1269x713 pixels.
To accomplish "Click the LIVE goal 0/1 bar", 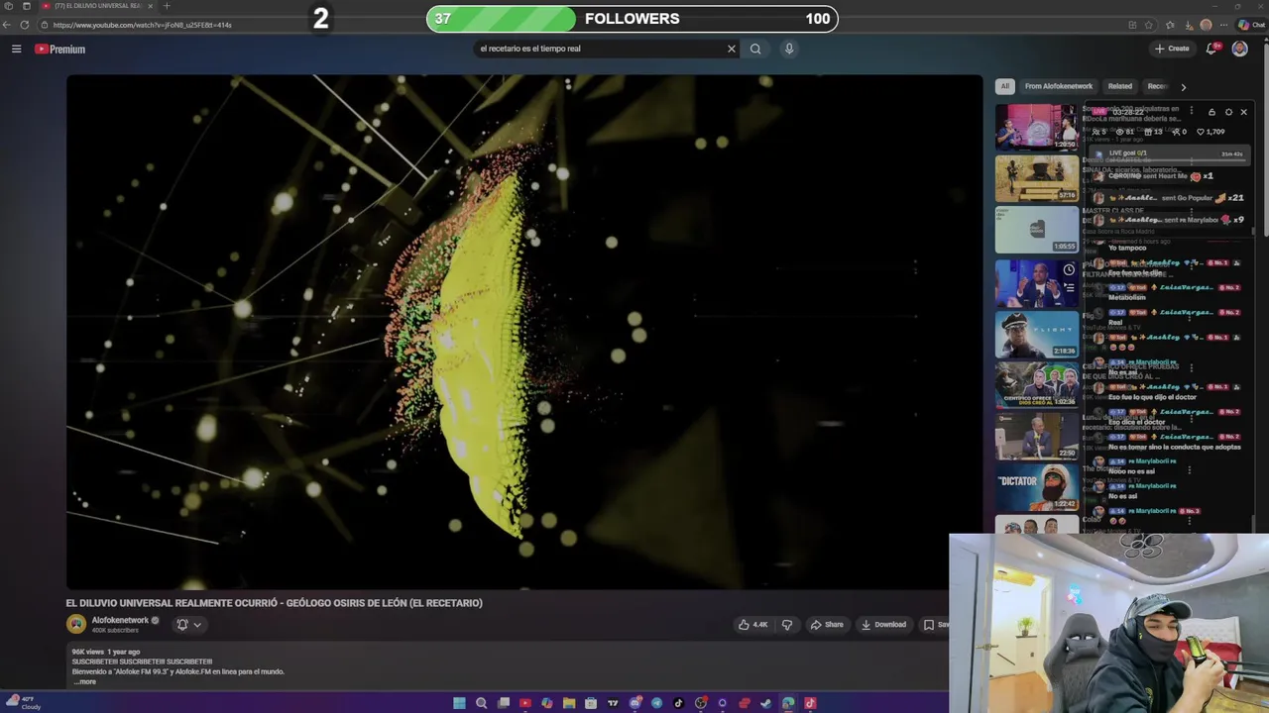I will pyautogui.click(x=1168, y=155).
